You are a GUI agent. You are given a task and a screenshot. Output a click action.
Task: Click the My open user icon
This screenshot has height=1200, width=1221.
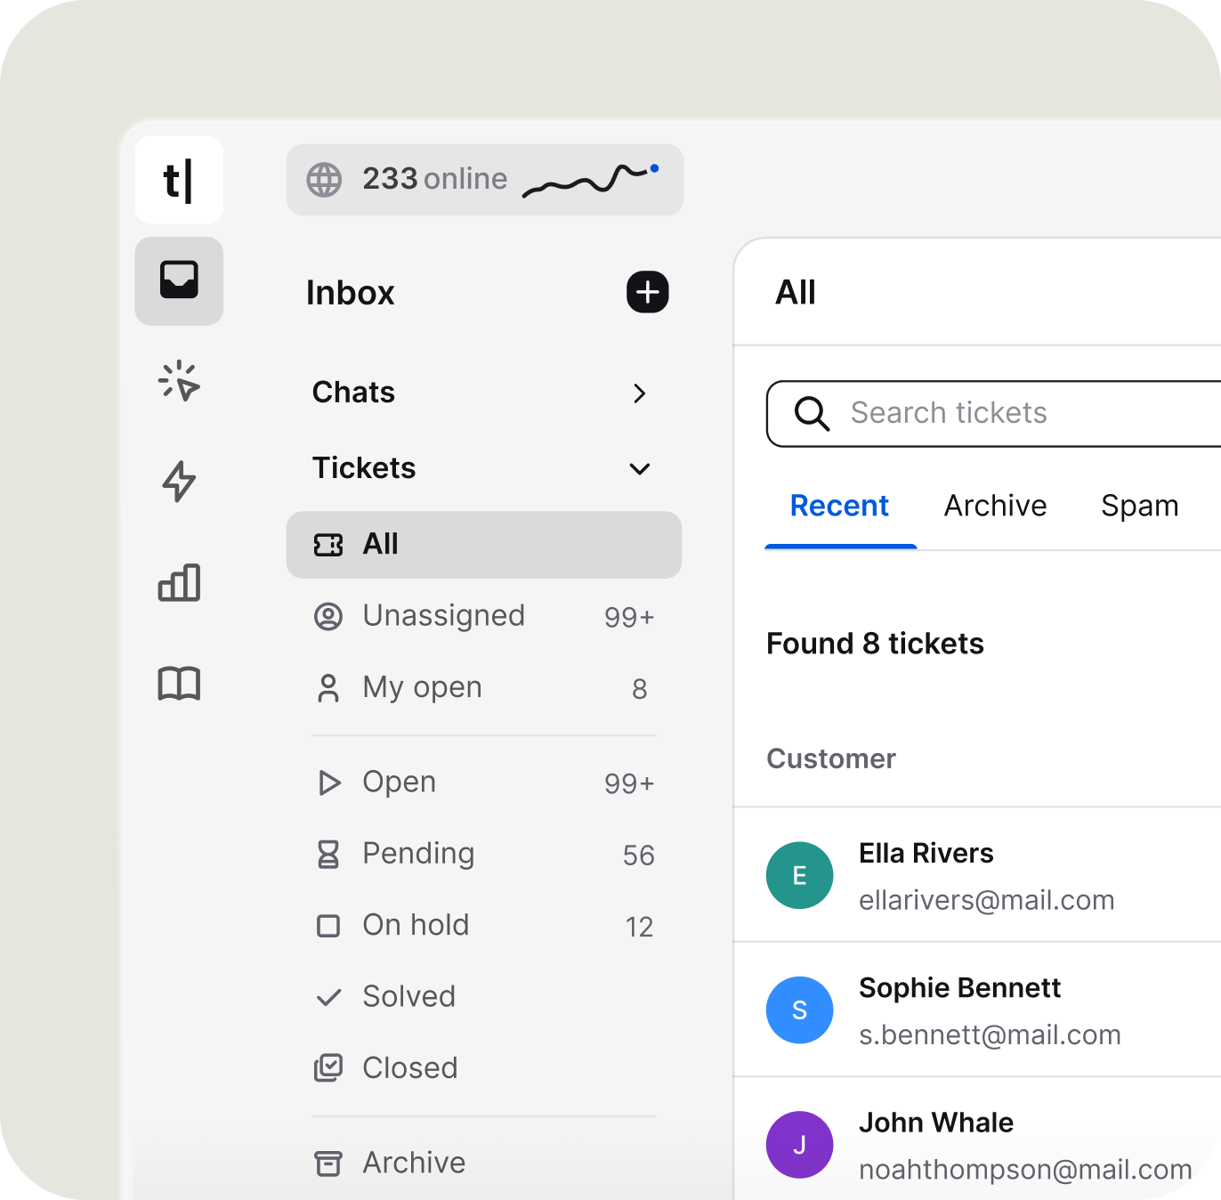coord(328,688)
